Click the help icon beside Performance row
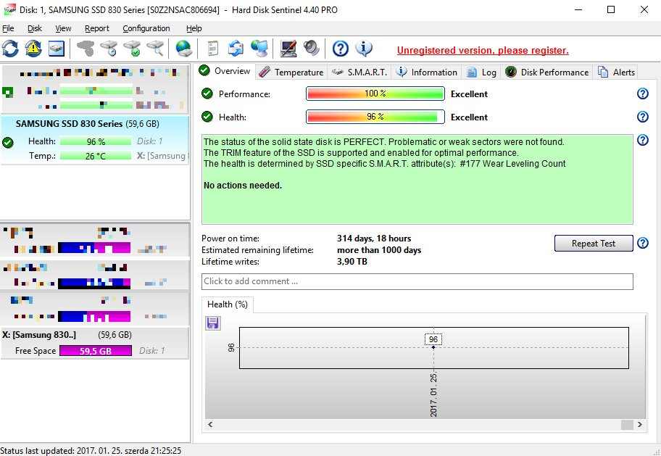Screen dimensions: 661x456 pos(642,94)
